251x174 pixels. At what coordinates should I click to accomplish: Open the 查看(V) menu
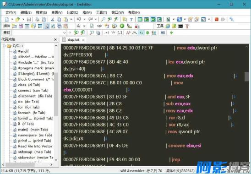(57, 12)
